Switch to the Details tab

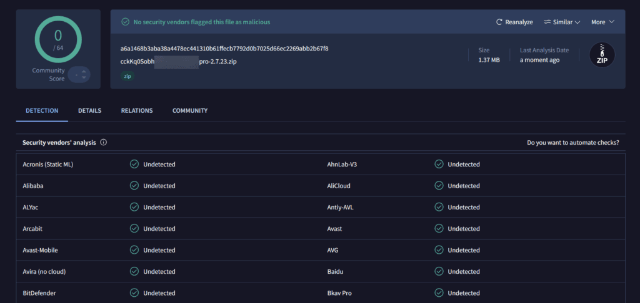[x=89, y=111]
